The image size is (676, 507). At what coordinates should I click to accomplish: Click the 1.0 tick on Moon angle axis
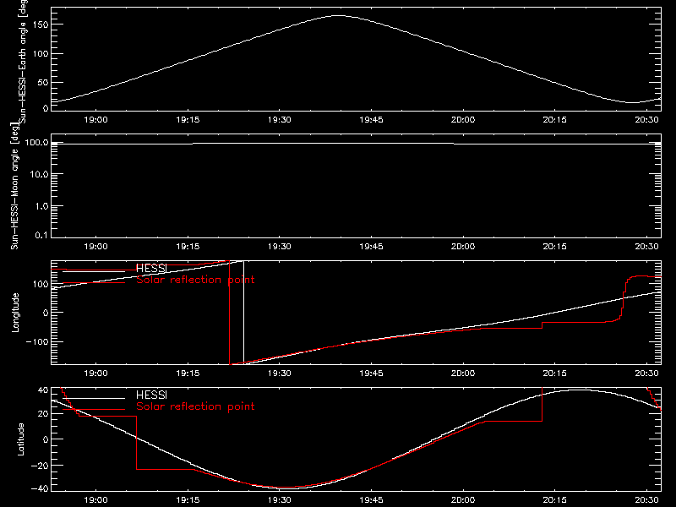tap(41, 206)
